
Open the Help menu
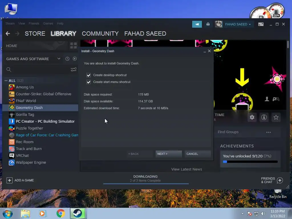click(x=60, y=23)
